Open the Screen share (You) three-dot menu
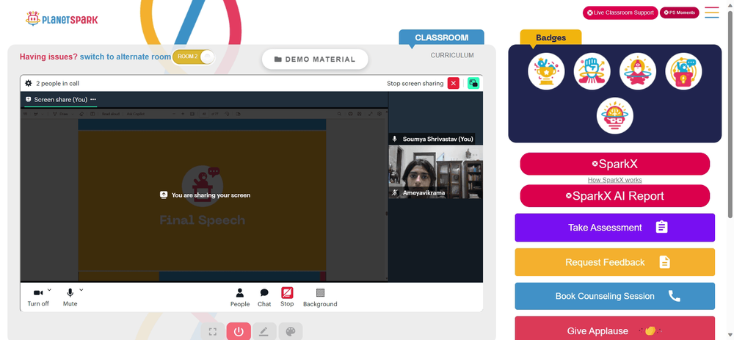This screenshot has height=340, width=734. click(x=93, y=99)
